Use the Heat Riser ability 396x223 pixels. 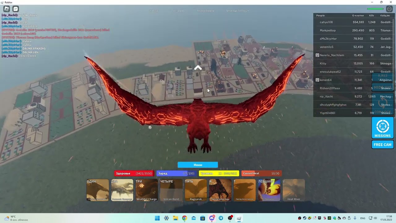[x=294, y=190]
